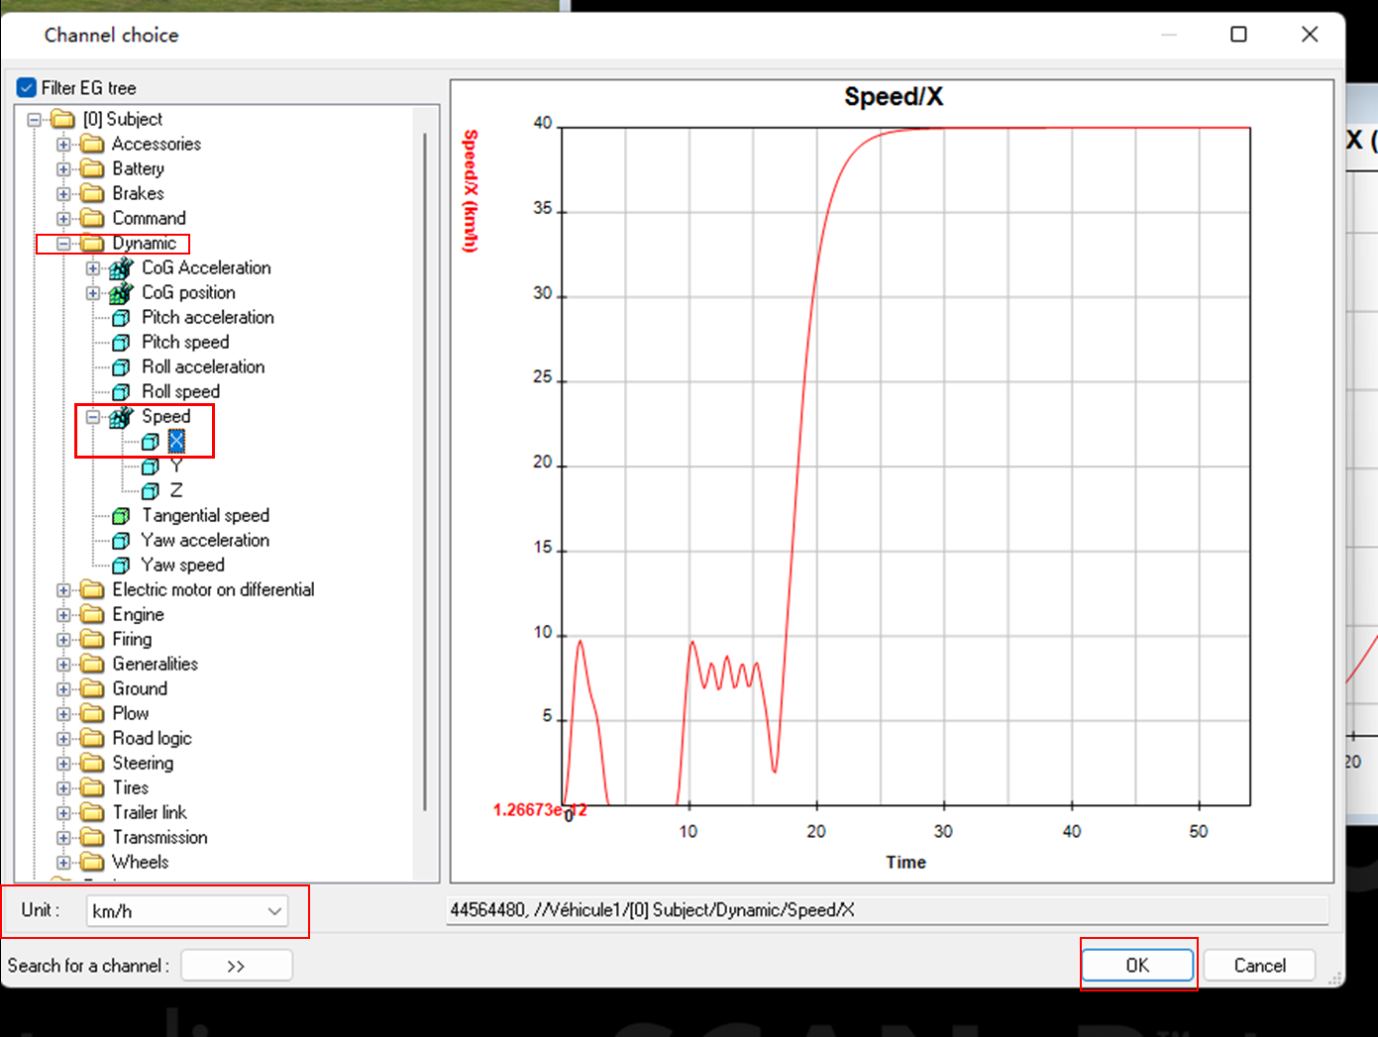This screenshot has height=1037, width=1378.
Task: Expand the Battery tree node
Action: click(x=63, y=169)
